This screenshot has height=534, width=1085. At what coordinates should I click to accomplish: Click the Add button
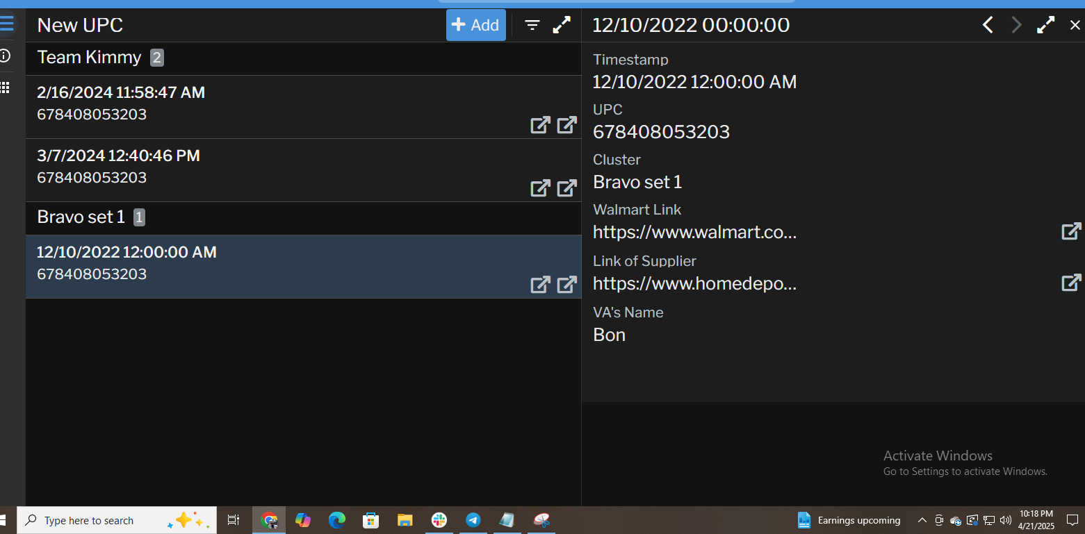point(475,25)
